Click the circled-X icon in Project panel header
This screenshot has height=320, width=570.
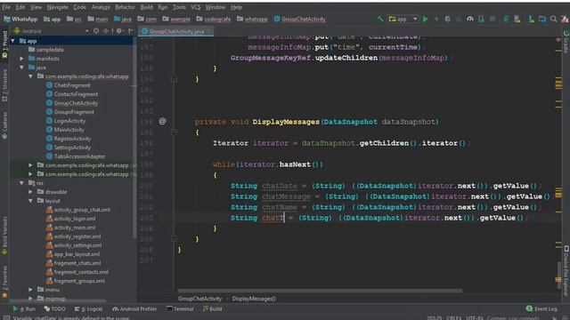click(96, 31)
